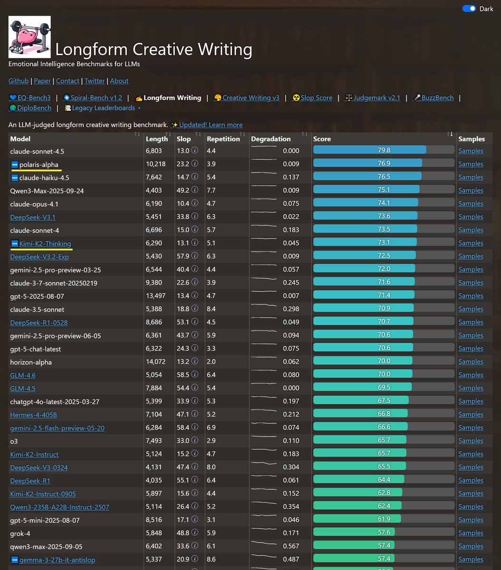Click the 76.9 score bar for polaris-alpha
501x570 pixels.
pyautogui.click(x=384, y=163)
